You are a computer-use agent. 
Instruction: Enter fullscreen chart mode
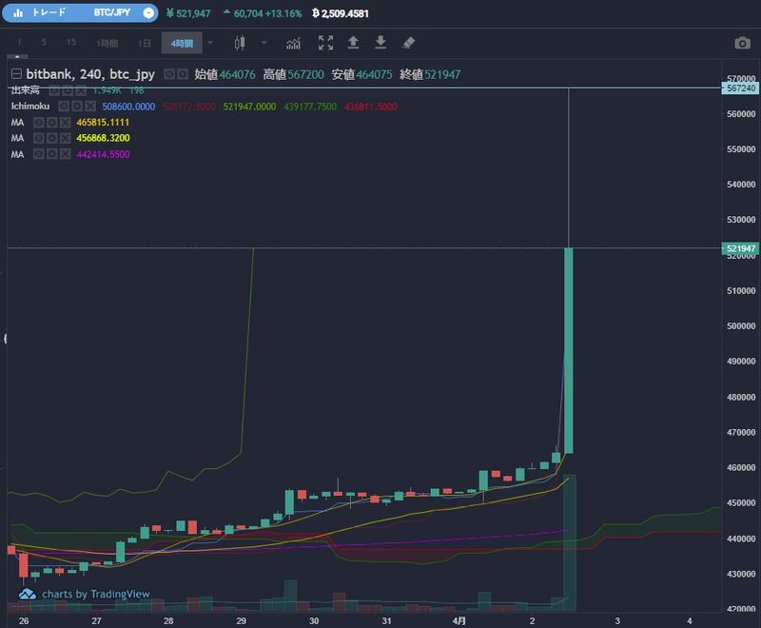pos(325,43)
